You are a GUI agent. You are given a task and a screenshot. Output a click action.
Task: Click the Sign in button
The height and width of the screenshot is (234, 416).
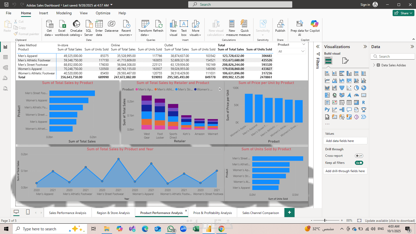pyautogui.click(x=369, y=5)
